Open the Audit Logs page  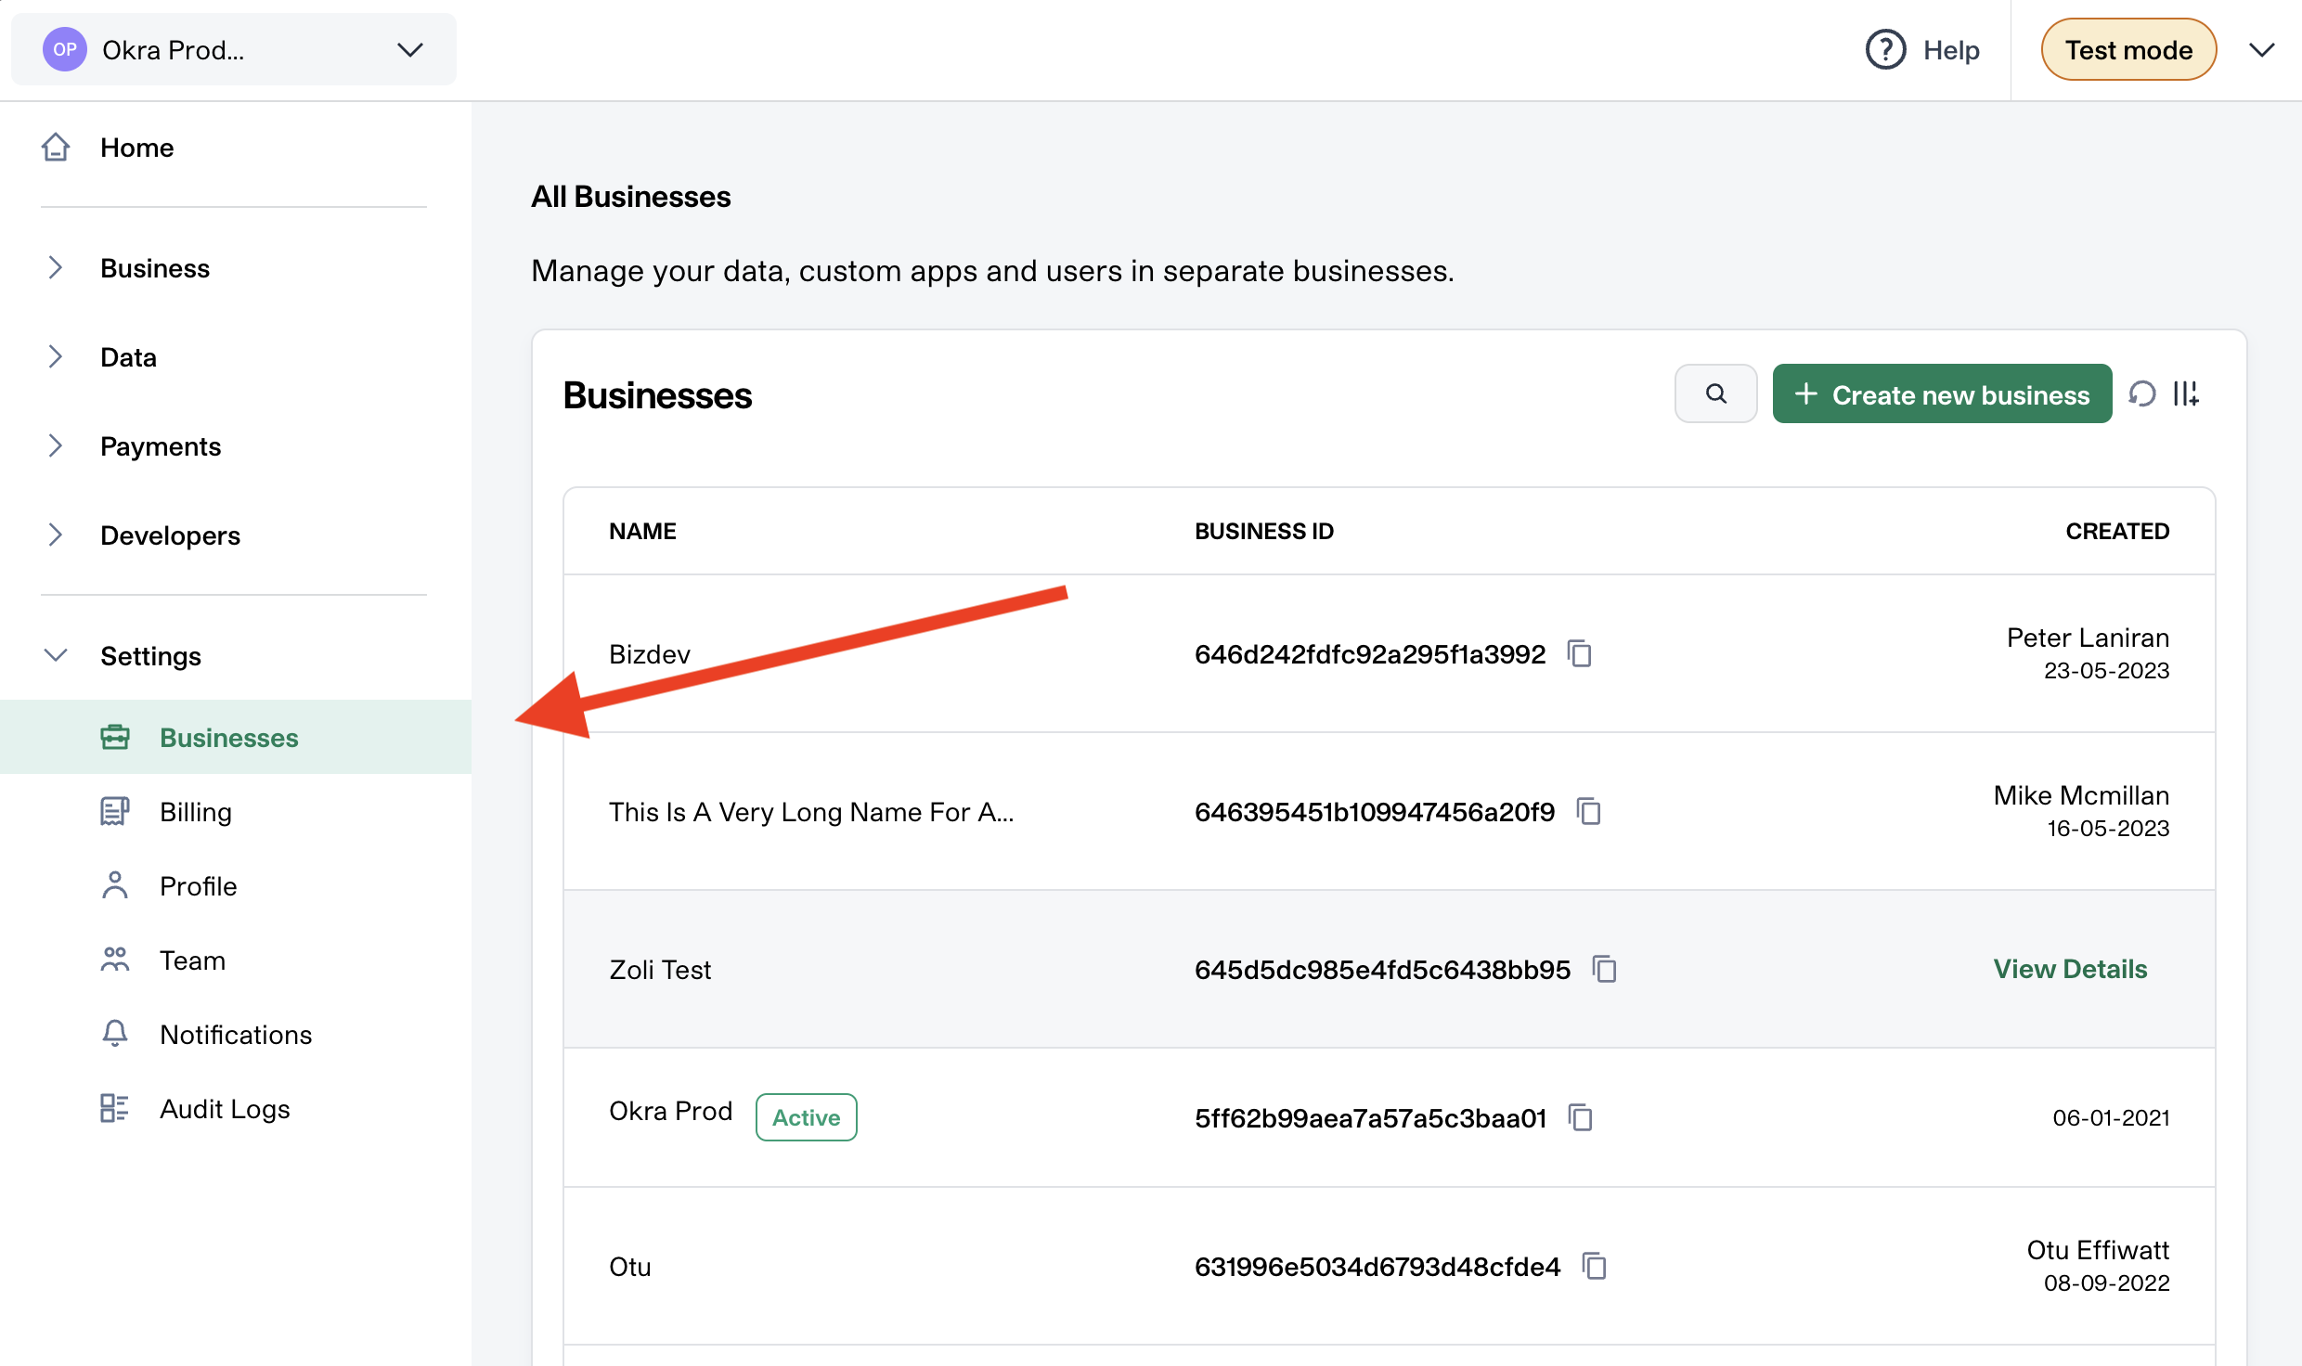pos(225,1109)
